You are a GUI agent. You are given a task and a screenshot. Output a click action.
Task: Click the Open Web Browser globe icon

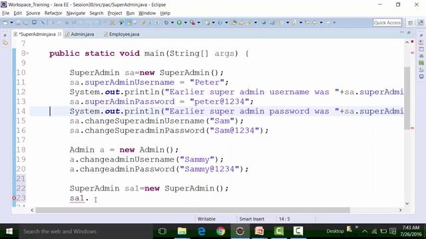click(x=264, y=23)
